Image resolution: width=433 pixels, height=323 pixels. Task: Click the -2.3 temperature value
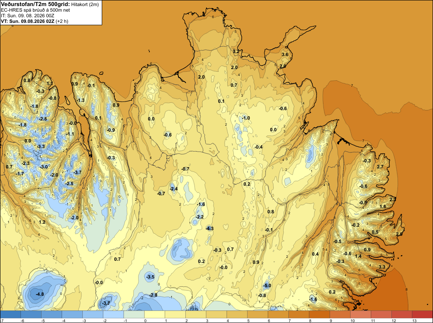coord(26,163)
